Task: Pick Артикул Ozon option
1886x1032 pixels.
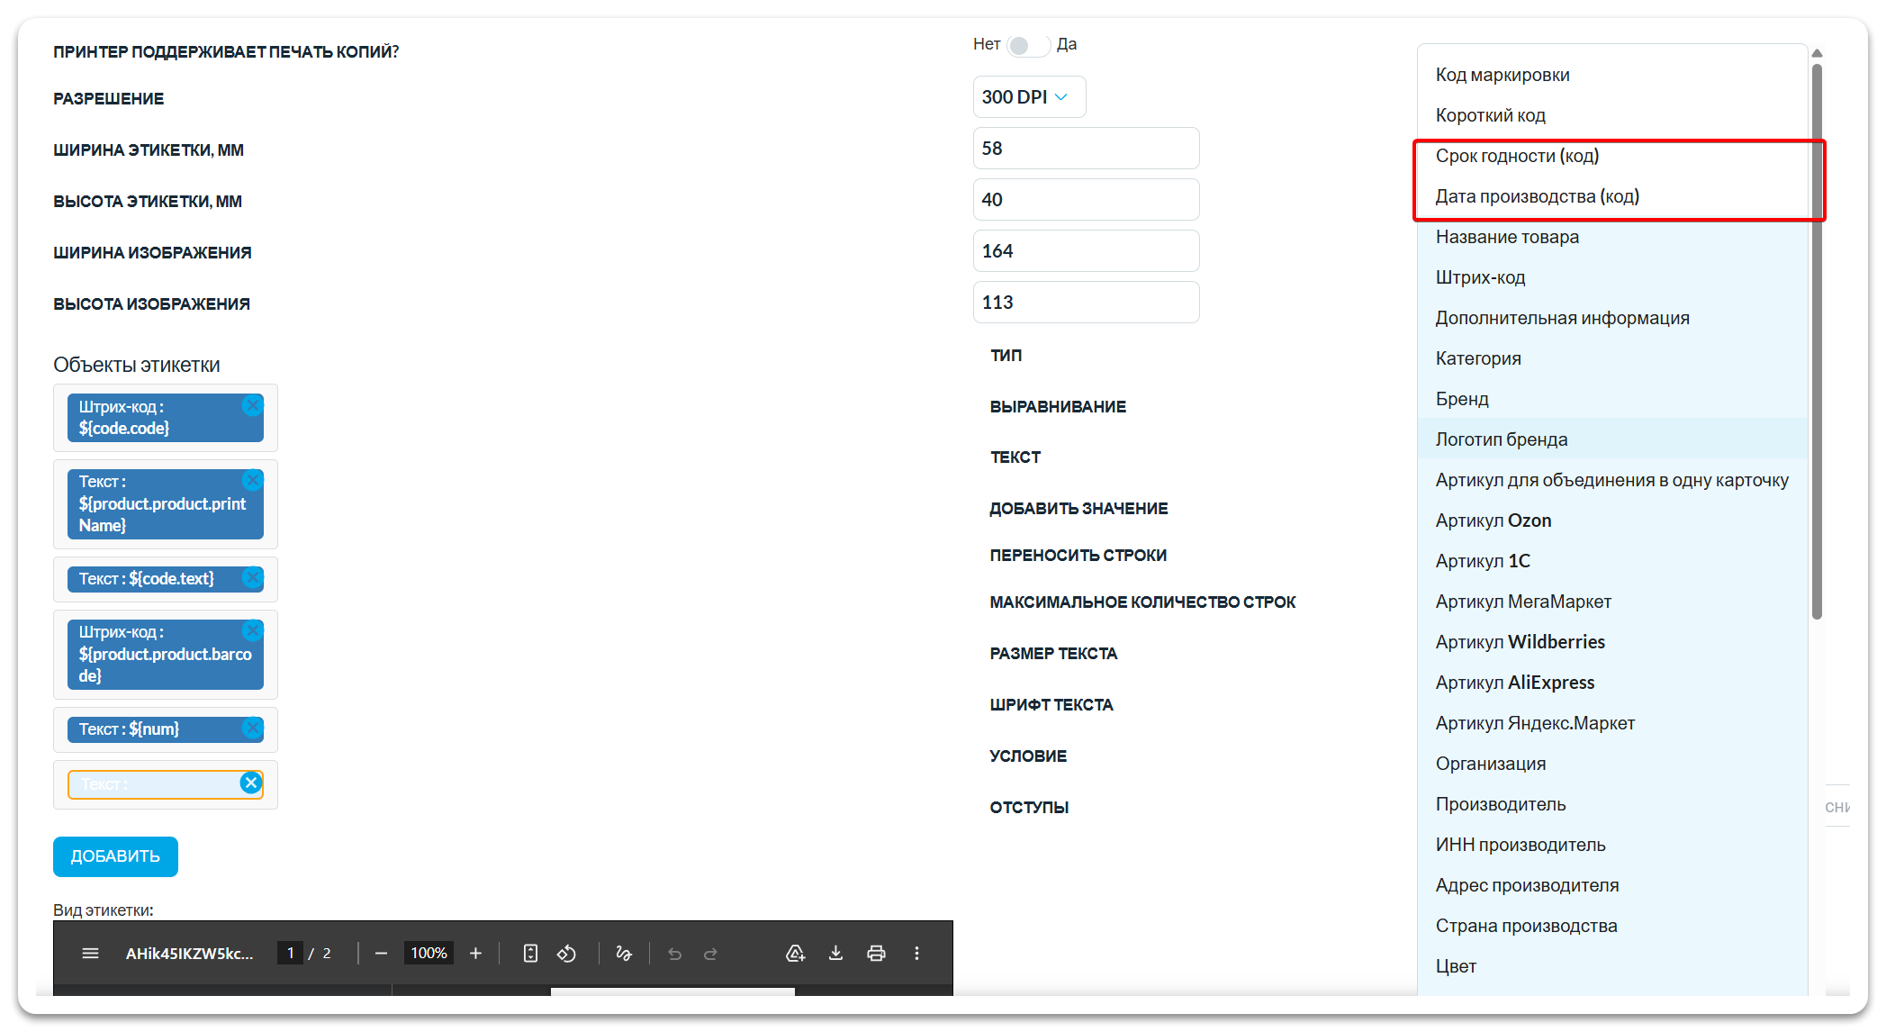Action: click(x=1612, y=521)
